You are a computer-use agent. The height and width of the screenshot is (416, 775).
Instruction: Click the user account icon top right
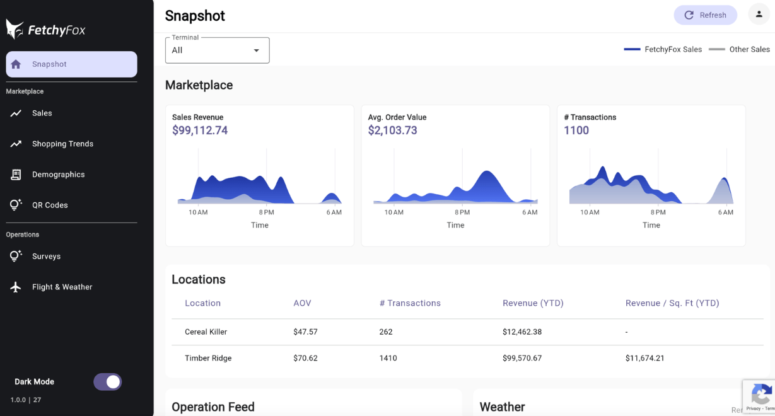tap(759, 14)
